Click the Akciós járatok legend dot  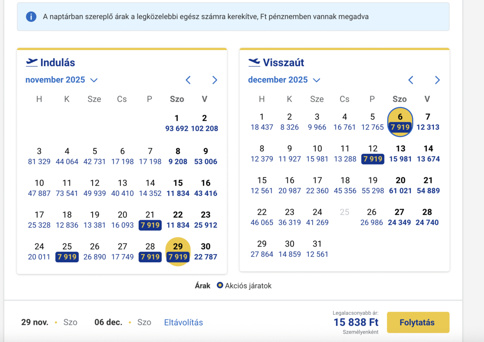(219, 286)
